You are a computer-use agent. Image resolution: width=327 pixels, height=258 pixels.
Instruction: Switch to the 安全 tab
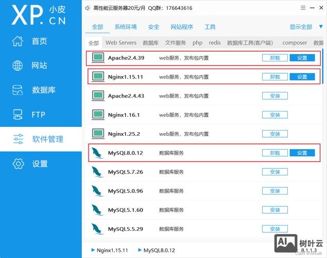pyautogui.click(x=153, y=27)
